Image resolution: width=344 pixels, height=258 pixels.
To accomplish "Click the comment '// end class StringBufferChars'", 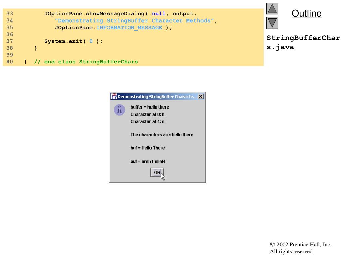I will coord(86,62).
